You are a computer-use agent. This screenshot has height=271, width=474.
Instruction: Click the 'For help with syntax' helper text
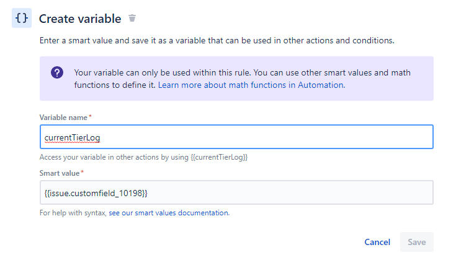pos(73,213)
